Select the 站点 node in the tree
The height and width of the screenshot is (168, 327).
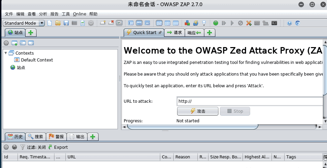tap(18, 68)
